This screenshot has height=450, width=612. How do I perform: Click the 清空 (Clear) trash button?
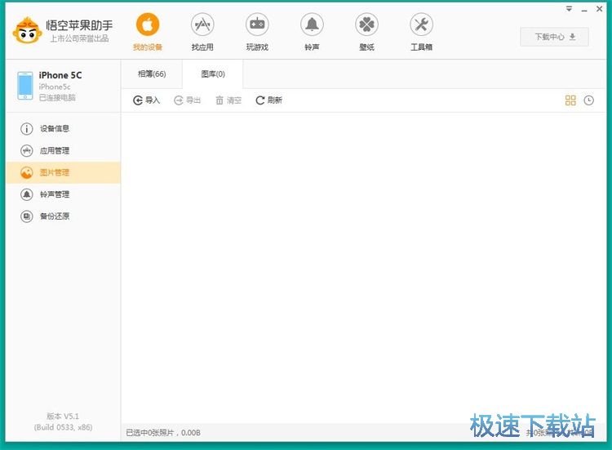click(x=228, y=100)
